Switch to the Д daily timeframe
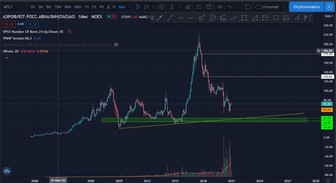This screenshot has width=336, height=183. point(108,7)
